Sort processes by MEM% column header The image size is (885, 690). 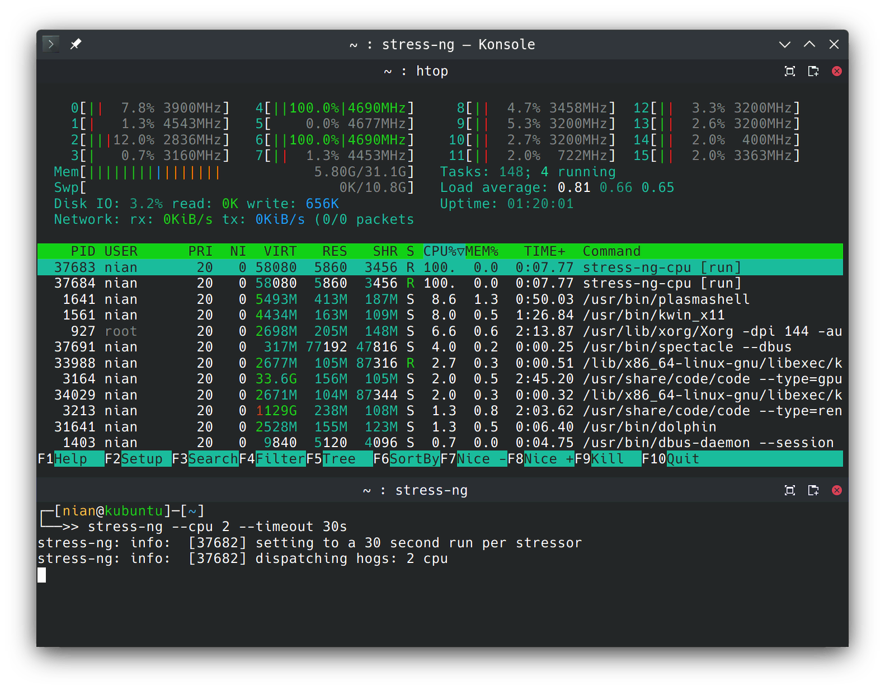pos(482,251)
